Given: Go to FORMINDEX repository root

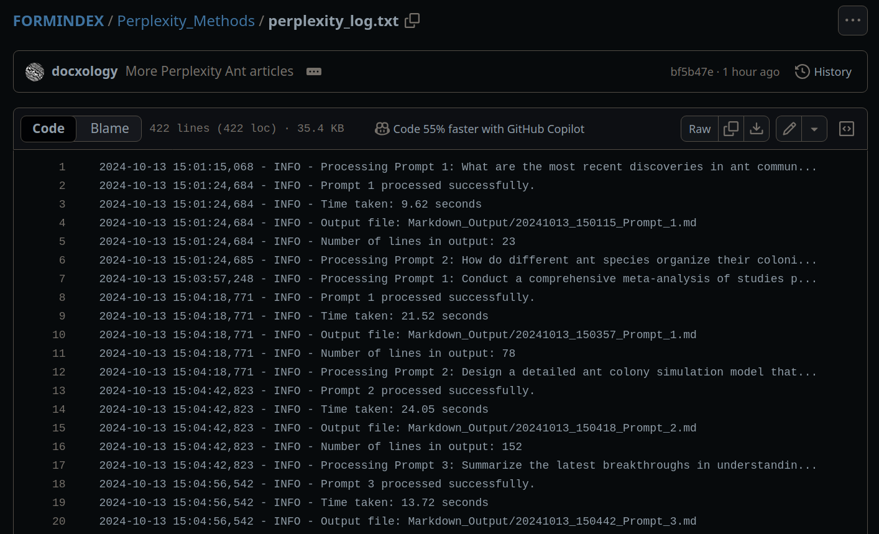Looking at the screenshot, I should 58,21.
